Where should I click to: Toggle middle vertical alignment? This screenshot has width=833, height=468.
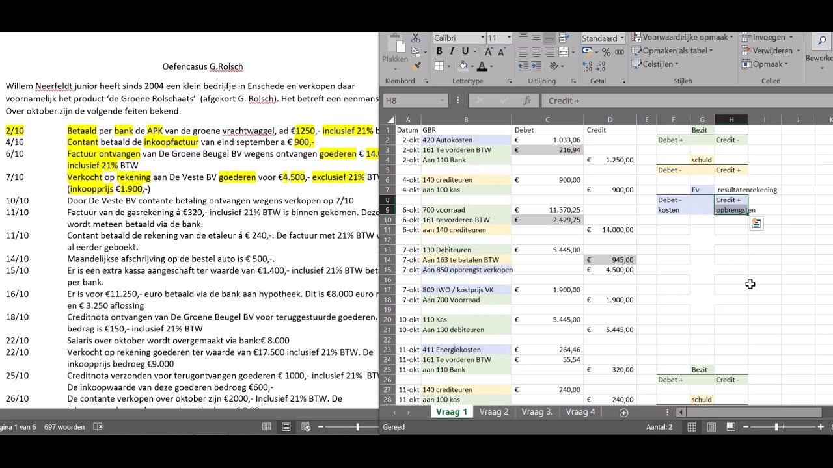point(536,38)
